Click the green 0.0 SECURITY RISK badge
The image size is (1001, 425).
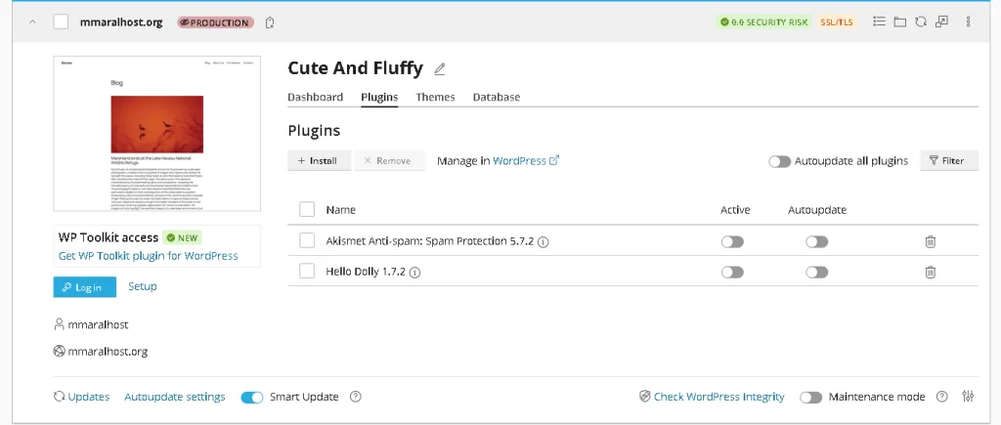(764, 22)
